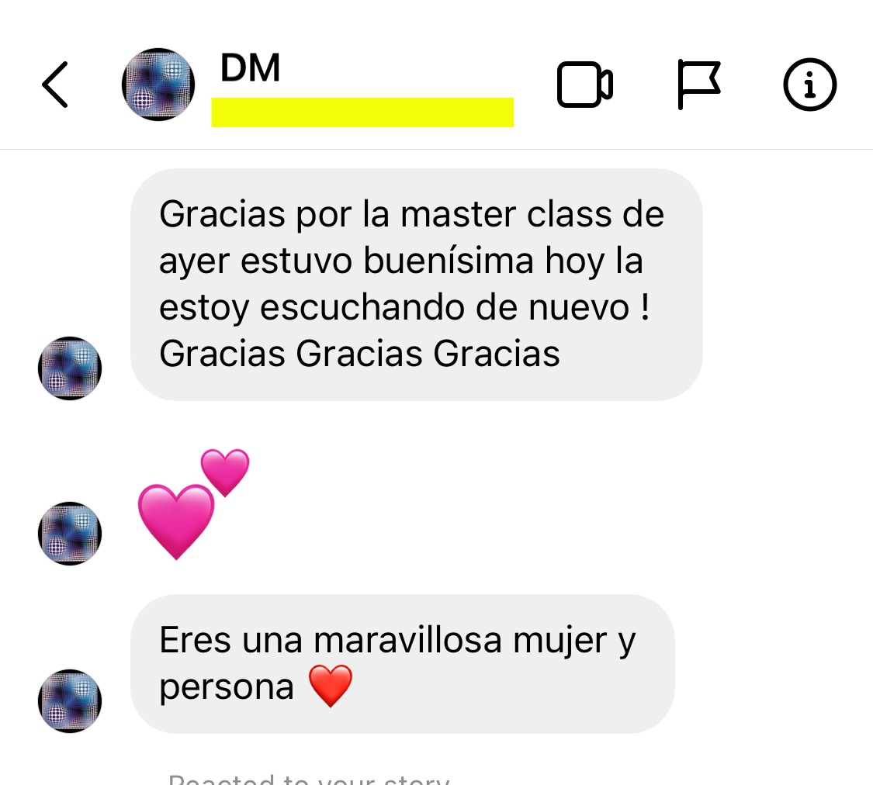
Task: Tap avatar beside the master class message
Action: 70,368
